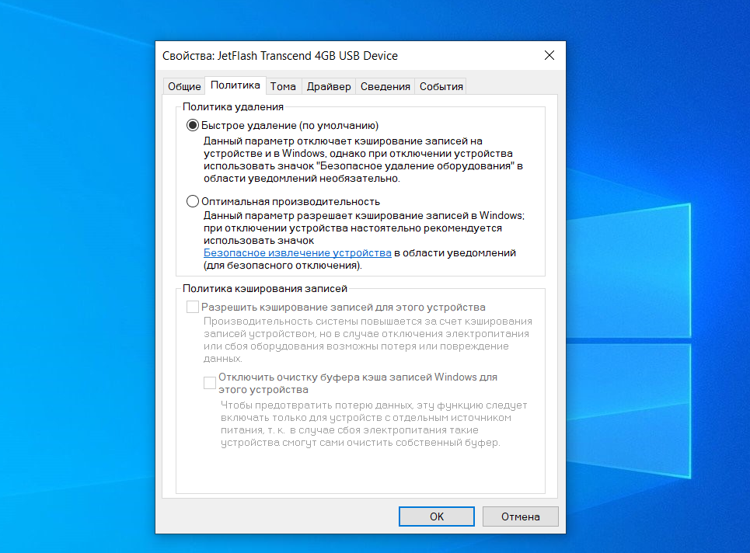Click the text starting Производительность системы повышается

[368, 340]
